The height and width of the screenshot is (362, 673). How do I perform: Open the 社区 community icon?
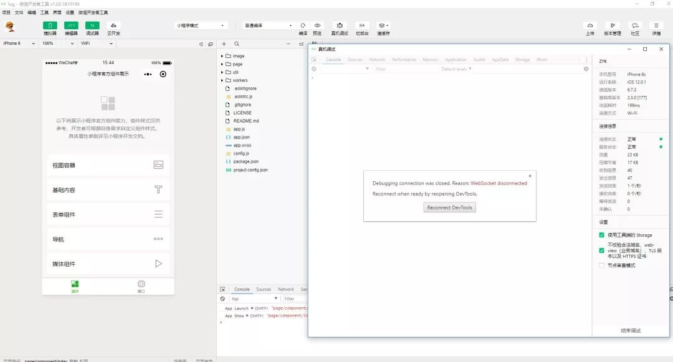[x=635, y=26]
